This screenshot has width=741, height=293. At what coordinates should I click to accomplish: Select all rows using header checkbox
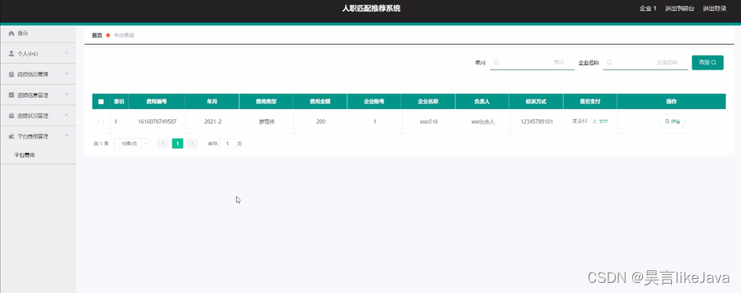coord(100,101)
